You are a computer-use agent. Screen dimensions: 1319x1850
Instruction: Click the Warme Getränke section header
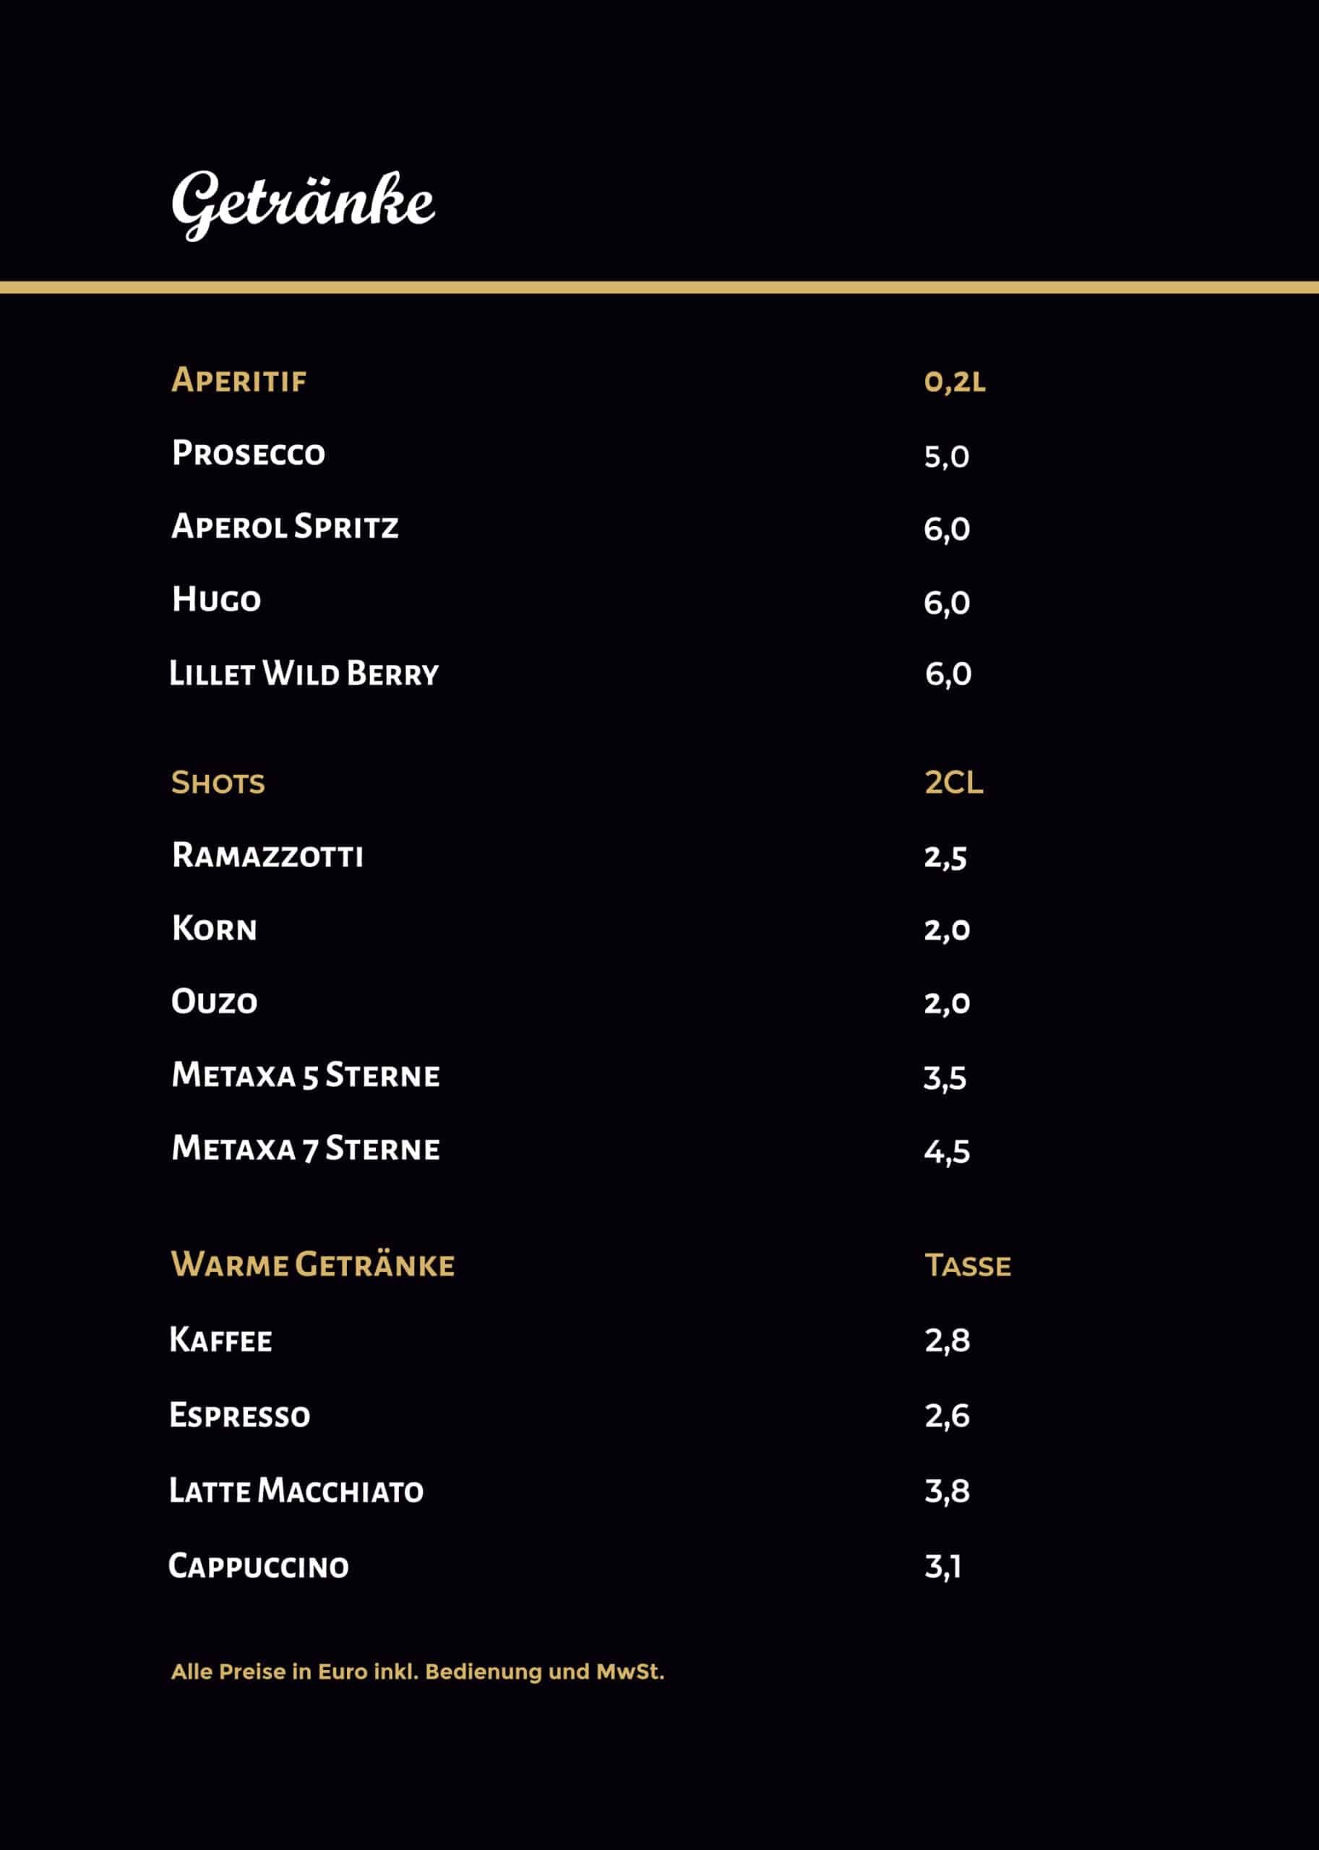pyautogui.click(x=313, y=1265)
